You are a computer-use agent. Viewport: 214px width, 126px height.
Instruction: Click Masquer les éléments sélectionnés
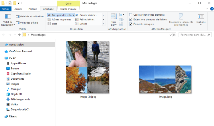click(181, 20)
